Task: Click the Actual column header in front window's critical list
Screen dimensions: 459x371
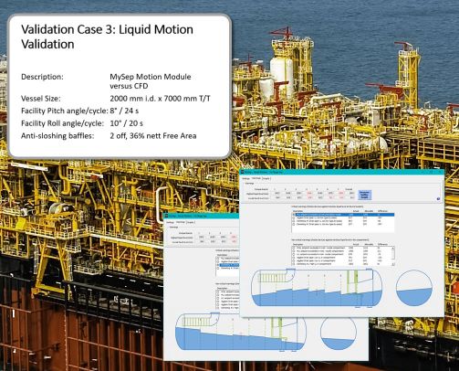Action: point(356,211)
